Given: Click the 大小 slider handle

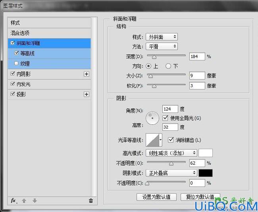Looking at the screenshot, I should click(x=150, y=76).
